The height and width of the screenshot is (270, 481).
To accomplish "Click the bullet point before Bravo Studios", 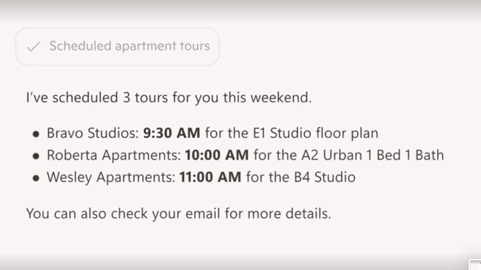I will tap(36, 134).
